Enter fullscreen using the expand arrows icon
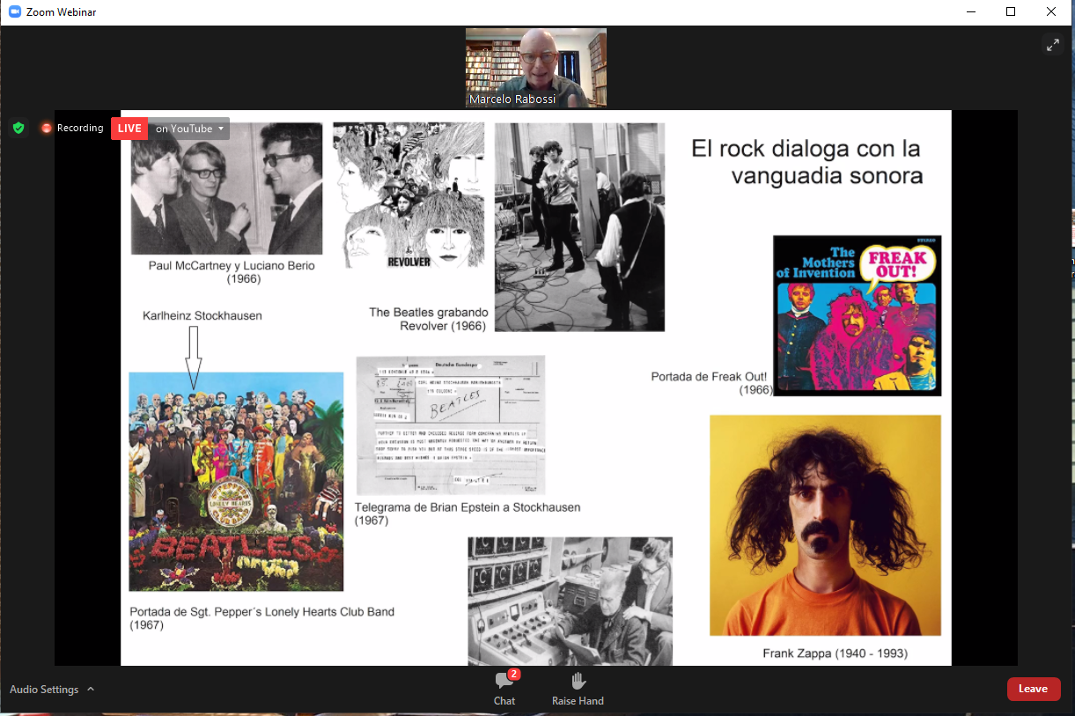This screenshot has height=716, width=1075. [x=1053, y=44]
